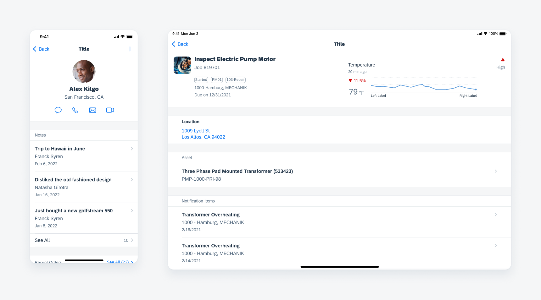The height and width of the screenshot is (300, 541).
Task: Expand chevron for 2/16/2021 Transformer Overheating
Action: point(496,215)
